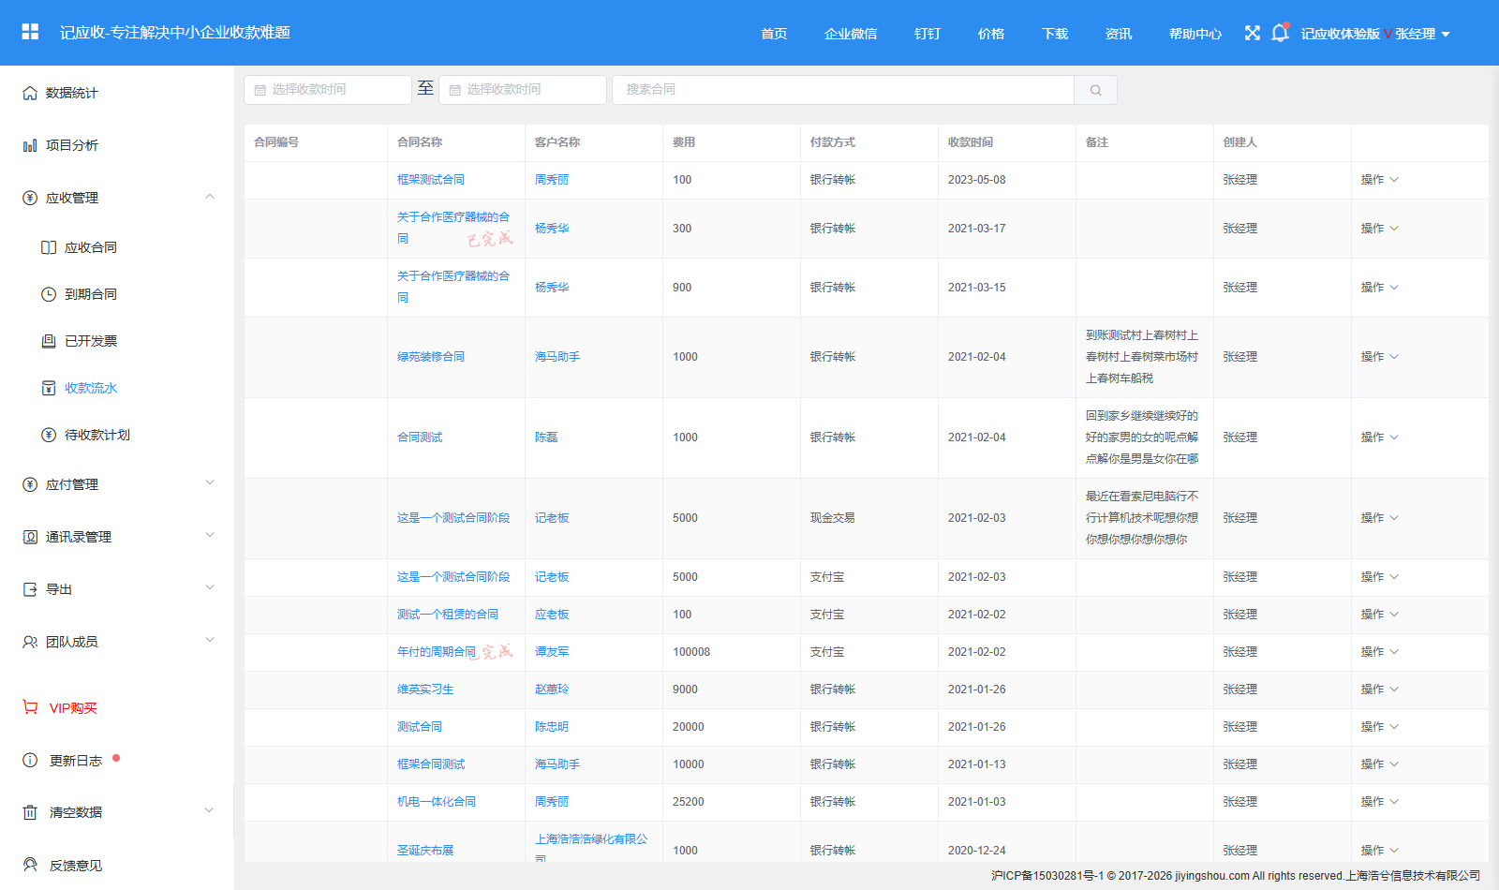Screen dimensions: 1499x890
Task: Open customer 海马助手 in 绿苑装修合同 row
Action: coord(557,357)
